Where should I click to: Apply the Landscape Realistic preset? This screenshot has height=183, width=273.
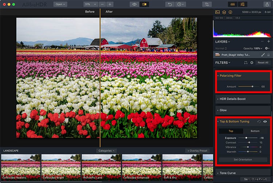[21, 167]
